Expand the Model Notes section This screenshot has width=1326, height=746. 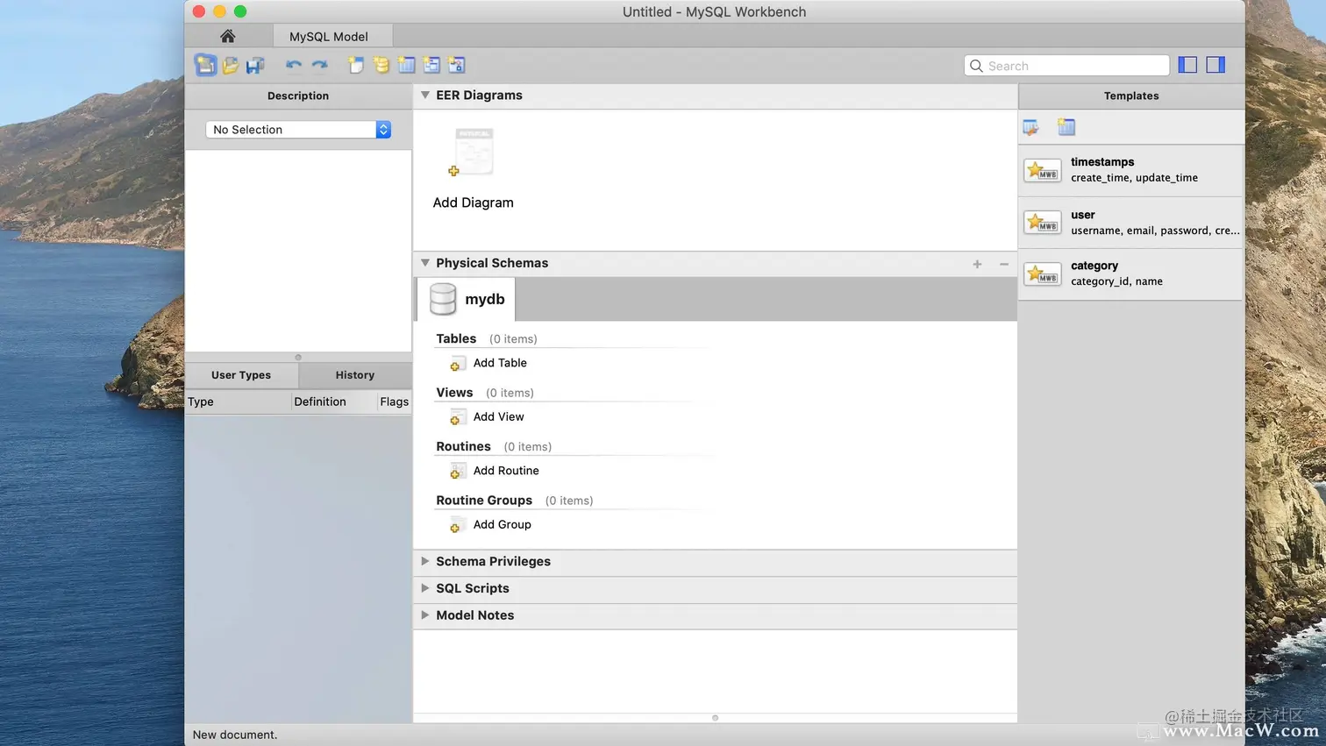(x=425, y=615)
